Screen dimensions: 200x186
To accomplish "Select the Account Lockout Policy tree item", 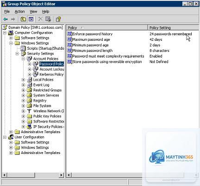I will (x=52, y=69).
